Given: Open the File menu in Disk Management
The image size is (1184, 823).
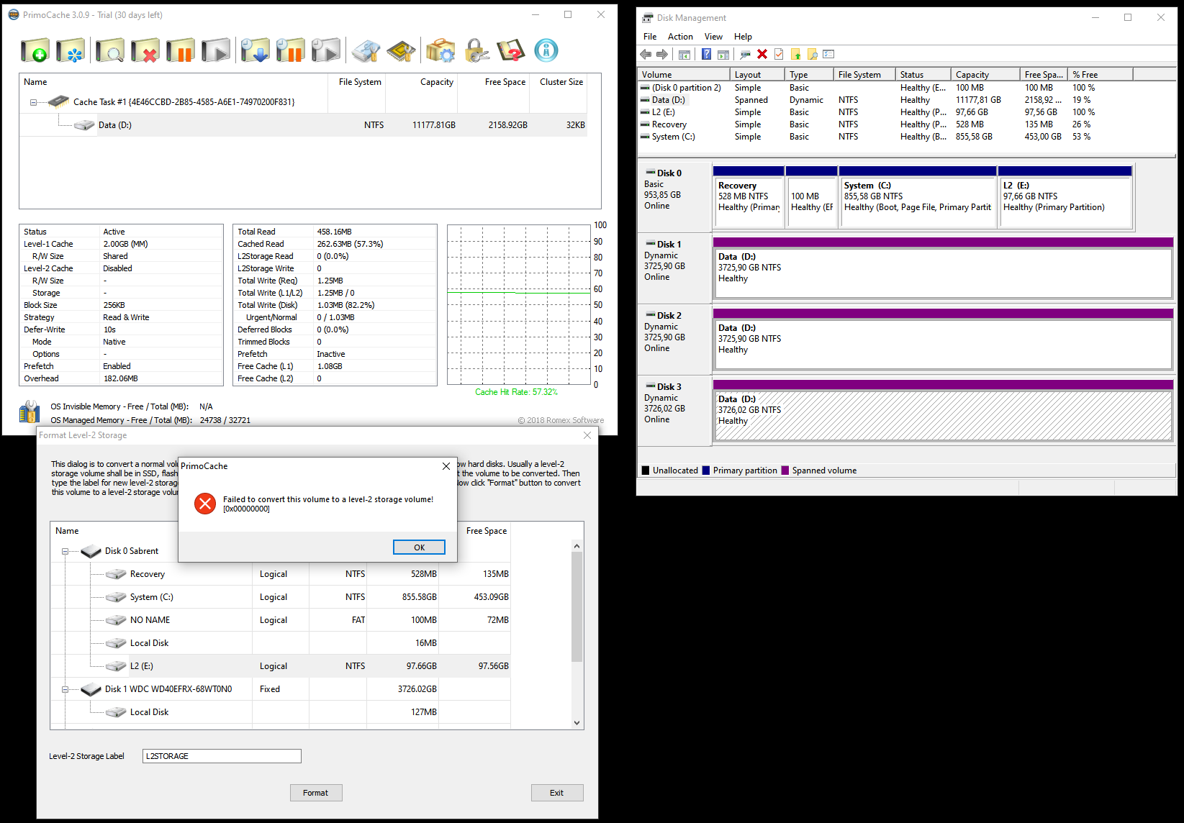Looking at the screenshot, I should point(650,37).
